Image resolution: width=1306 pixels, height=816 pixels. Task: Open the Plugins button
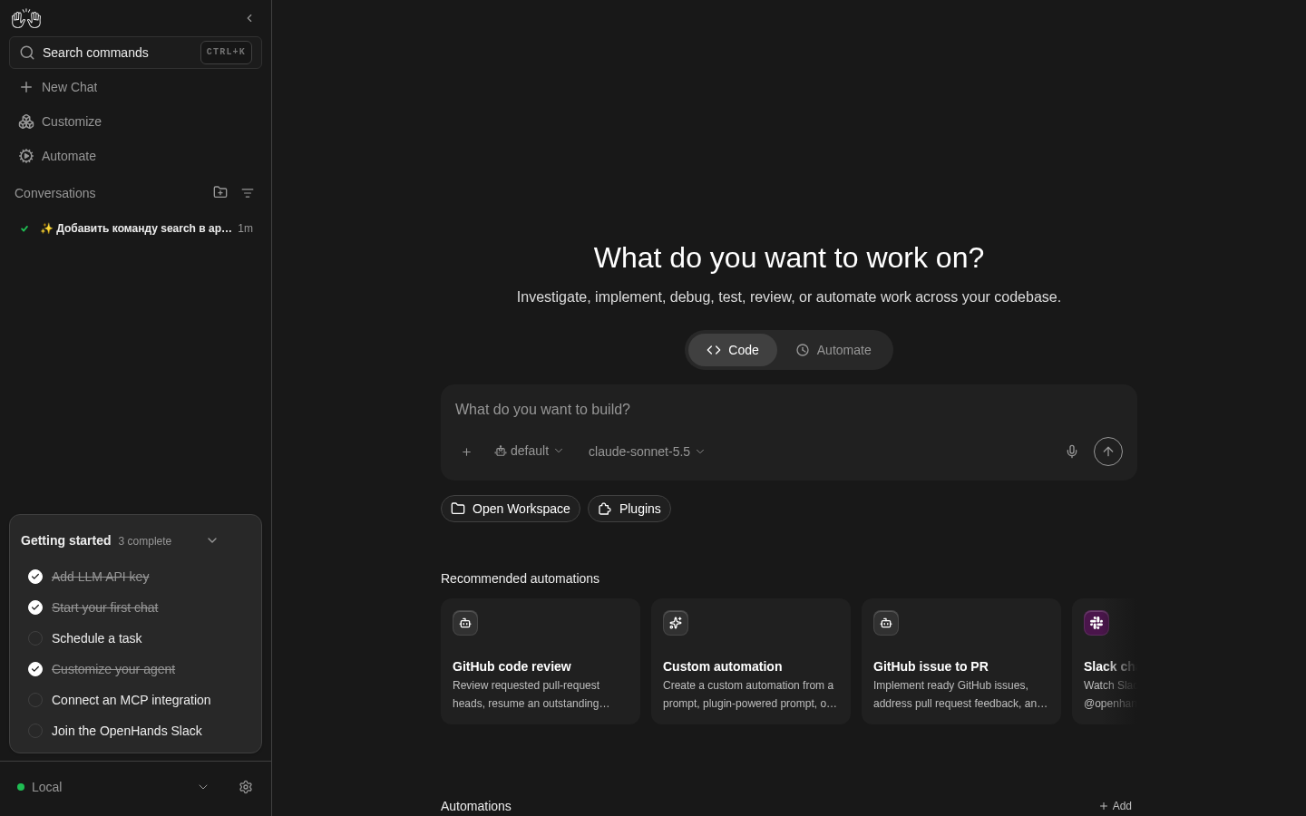[x=629, y=509]
